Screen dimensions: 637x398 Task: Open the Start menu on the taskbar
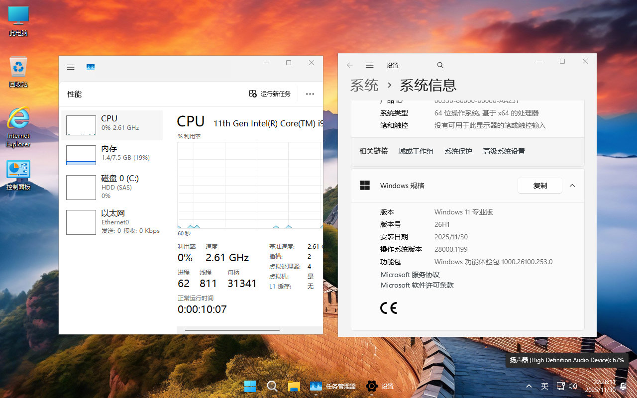coord(250,386)
